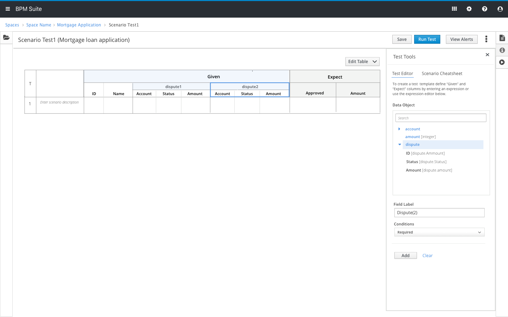This screenshot has height=317, width=508.
Task: Click the Data Object search field
Action: (x=441, y=118)
